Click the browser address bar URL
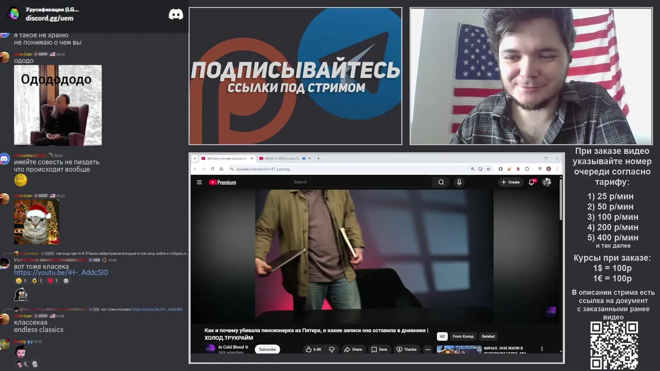This screenshot has height=371, width=660. tap(263, 169)
